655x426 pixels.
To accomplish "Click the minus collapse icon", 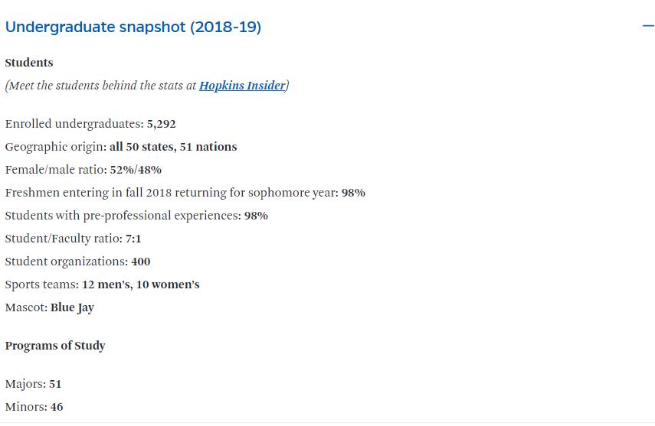I will coord(648,27).
